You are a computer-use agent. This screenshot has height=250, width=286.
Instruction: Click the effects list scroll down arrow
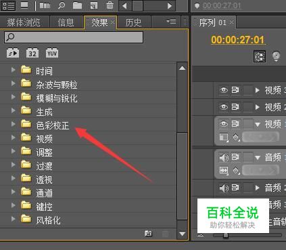[x=182, y=234]
